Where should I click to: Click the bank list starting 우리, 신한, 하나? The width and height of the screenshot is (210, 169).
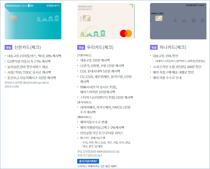click(106, 144)
